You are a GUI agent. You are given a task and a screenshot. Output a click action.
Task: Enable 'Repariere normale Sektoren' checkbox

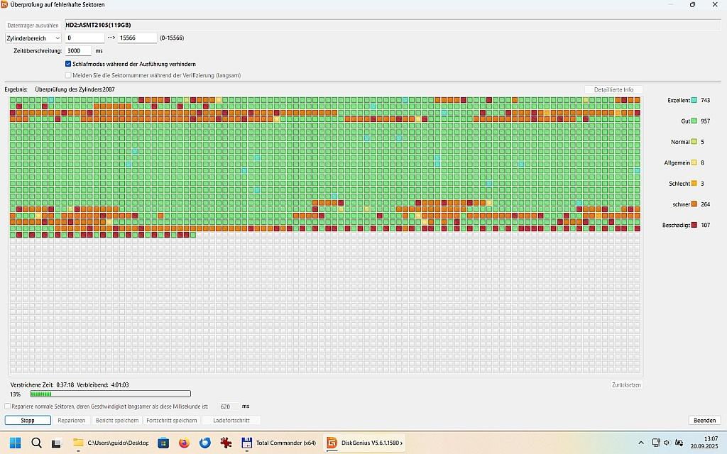7,406
